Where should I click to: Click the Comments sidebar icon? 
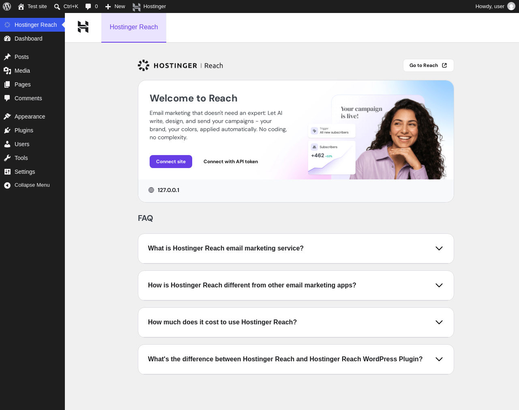pos(7,98)
